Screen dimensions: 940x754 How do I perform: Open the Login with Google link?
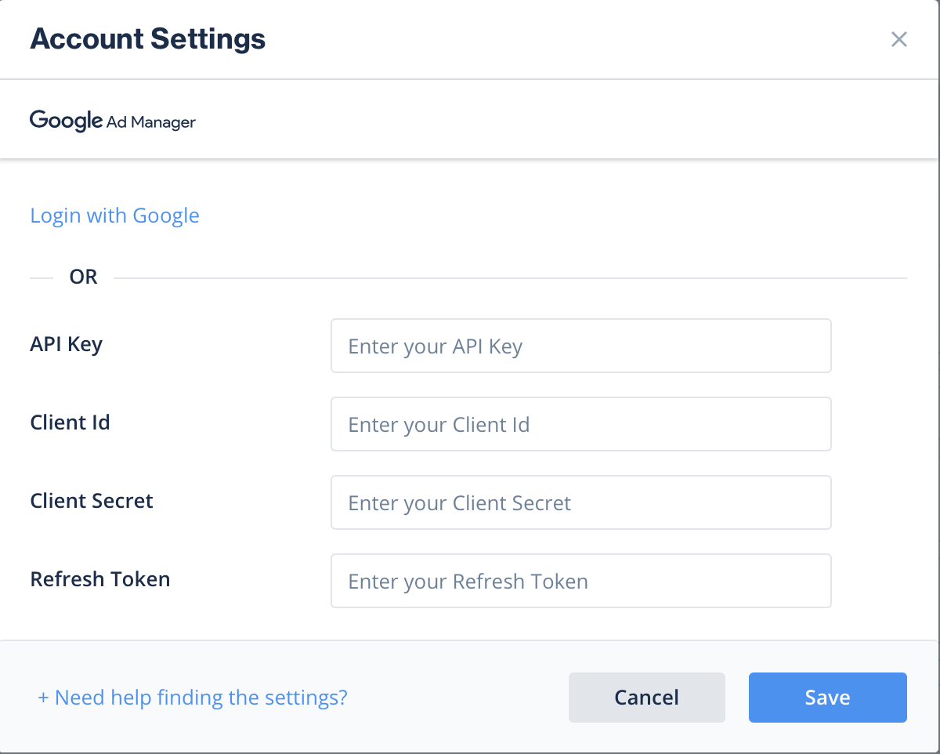[x=114, y=216]
